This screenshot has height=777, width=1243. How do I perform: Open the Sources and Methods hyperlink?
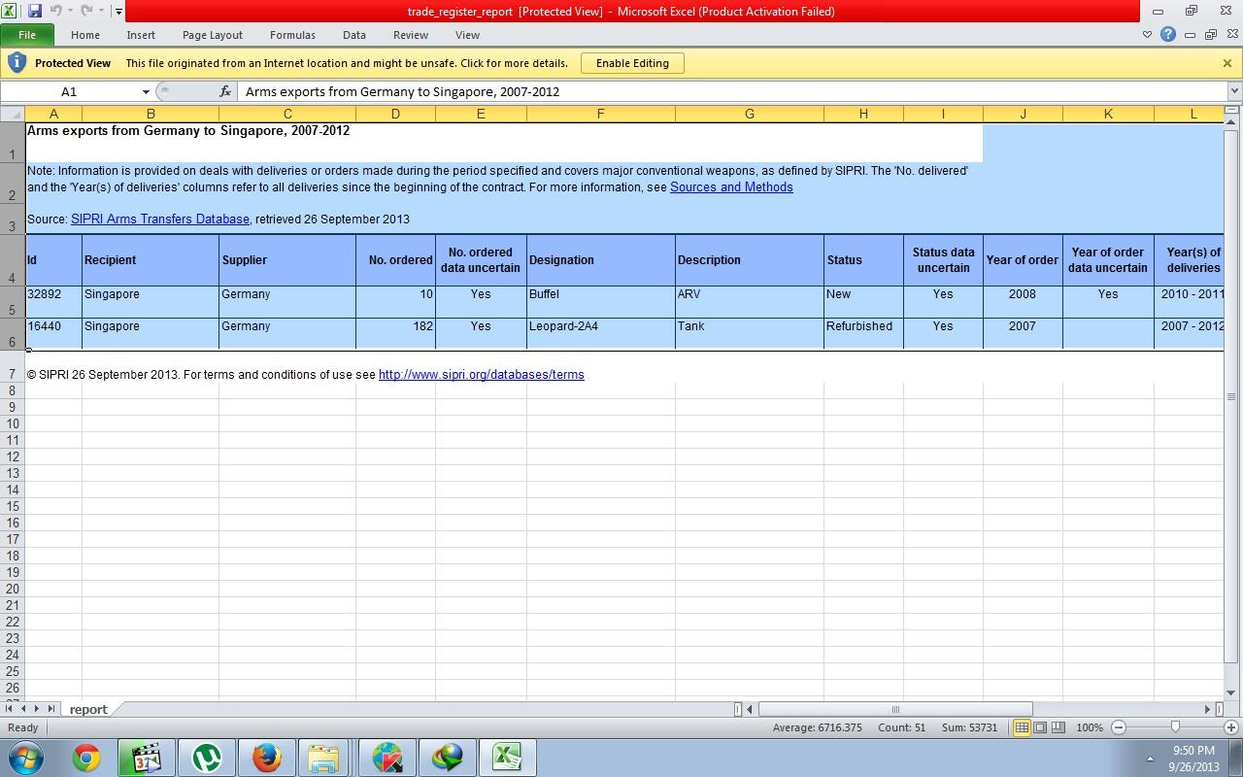pyautogui.click(x=731, y=186)
